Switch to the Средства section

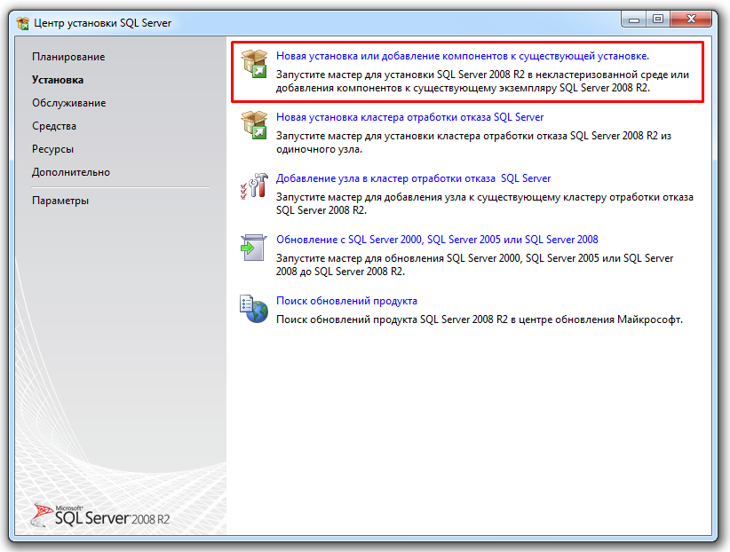[54, 126]
